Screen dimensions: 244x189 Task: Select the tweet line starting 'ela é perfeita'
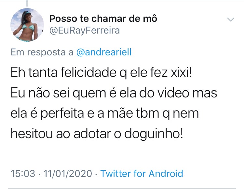[104, 114]
